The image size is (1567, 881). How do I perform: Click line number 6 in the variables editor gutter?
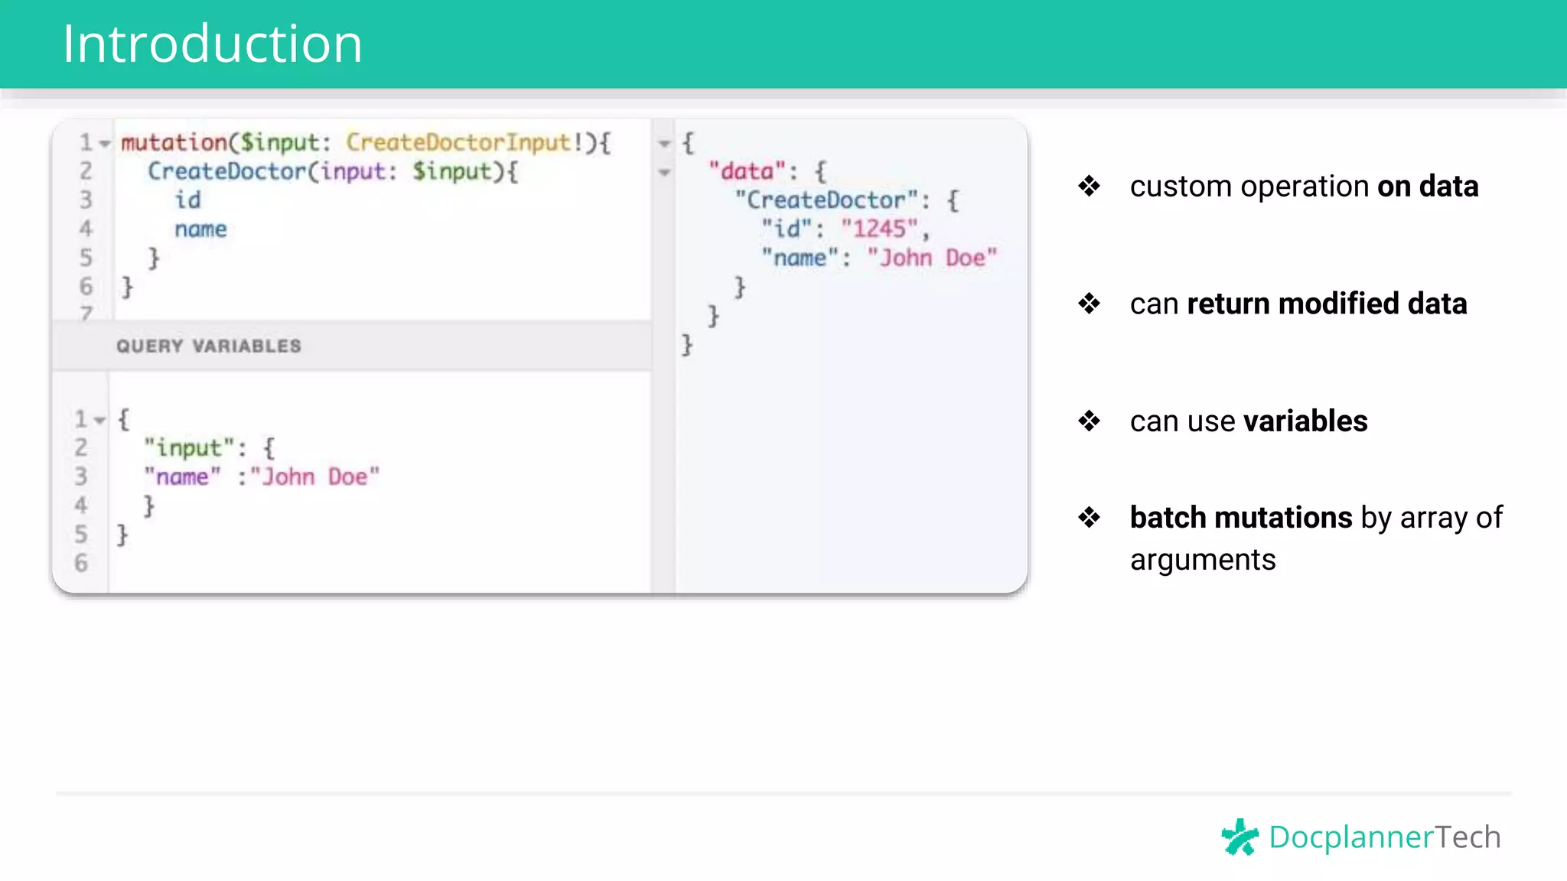81,564
